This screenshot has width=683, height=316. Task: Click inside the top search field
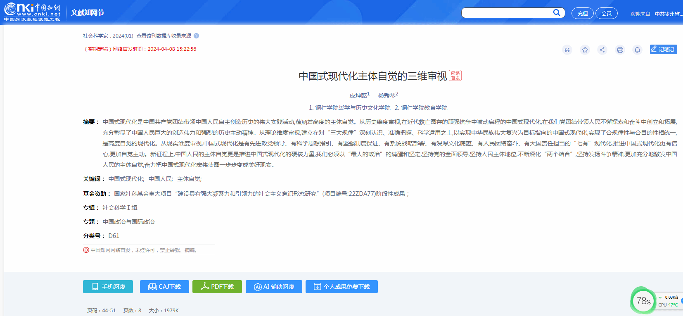click(x=507, y=13)
